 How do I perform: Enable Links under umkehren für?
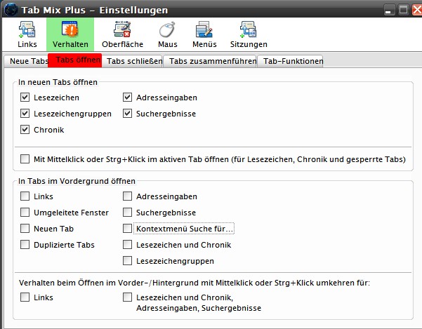point(25,297)
